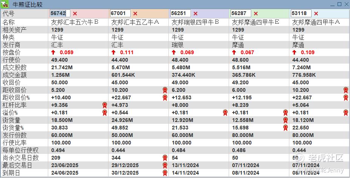This screenshot has height=178, width=350.
Task: Click the turnover value 776.958K
Action: [304, 75]
